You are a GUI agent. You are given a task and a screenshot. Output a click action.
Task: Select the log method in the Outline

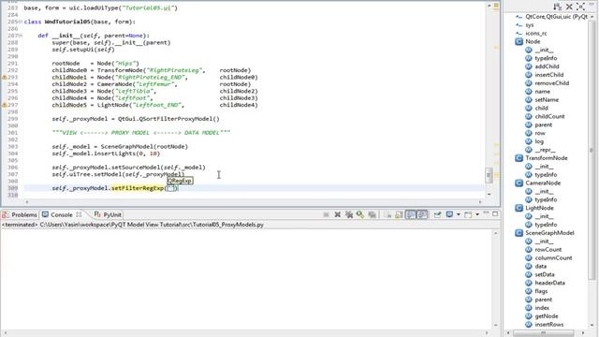tap(539, 141)
